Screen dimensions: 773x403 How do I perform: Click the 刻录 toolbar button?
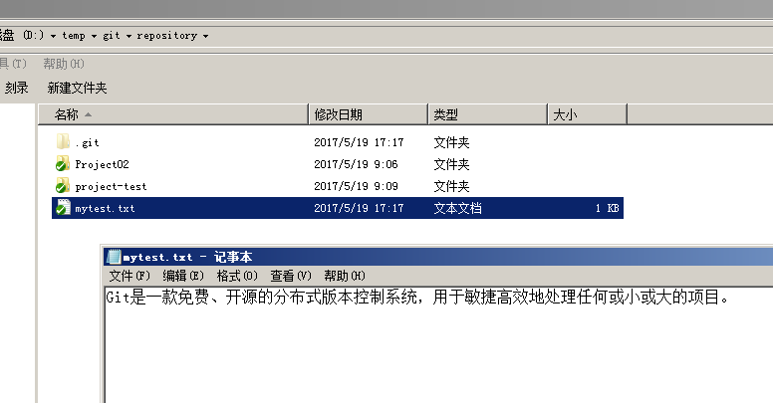[x=16, y=88]
